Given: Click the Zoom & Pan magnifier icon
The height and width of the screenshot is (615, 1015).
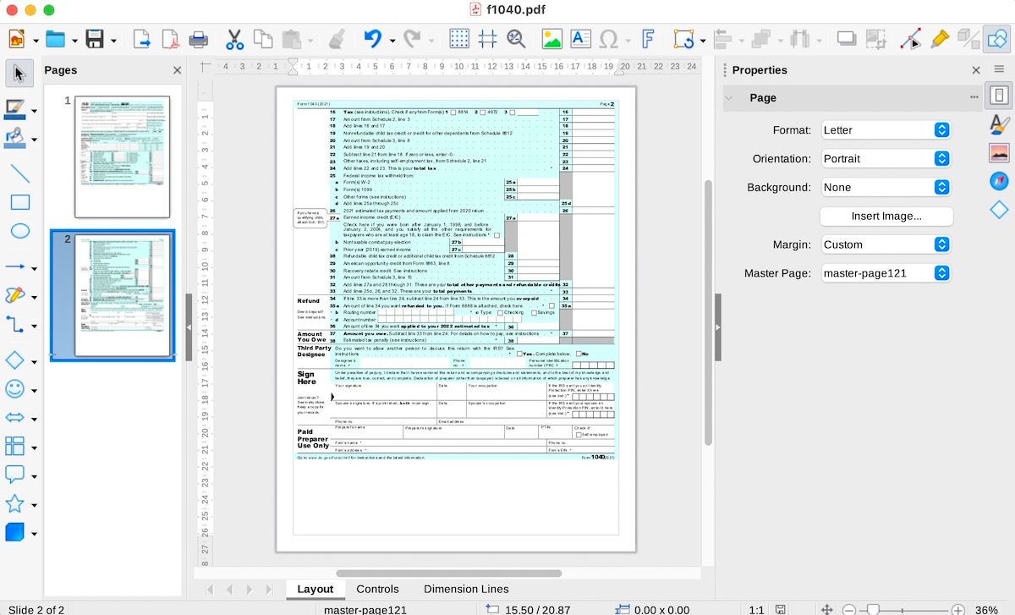Looking at the screenshot, I should (x=516, y=39).
